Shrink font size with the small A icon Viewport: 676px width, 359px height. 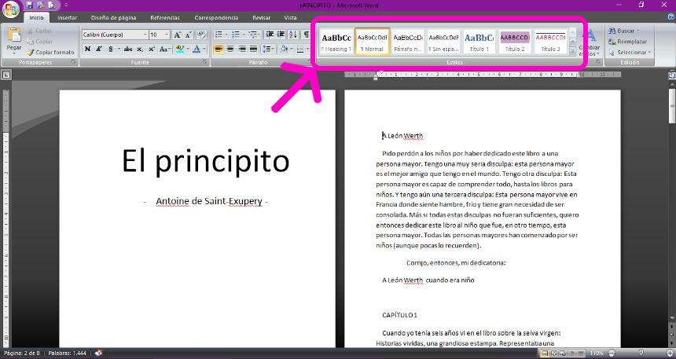(189, 35)
